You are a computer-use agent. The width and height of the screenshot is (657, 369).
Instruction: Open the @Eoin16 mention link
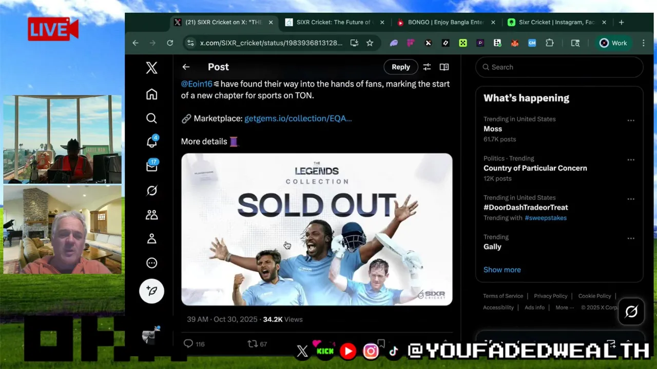(x=197, y=84)
